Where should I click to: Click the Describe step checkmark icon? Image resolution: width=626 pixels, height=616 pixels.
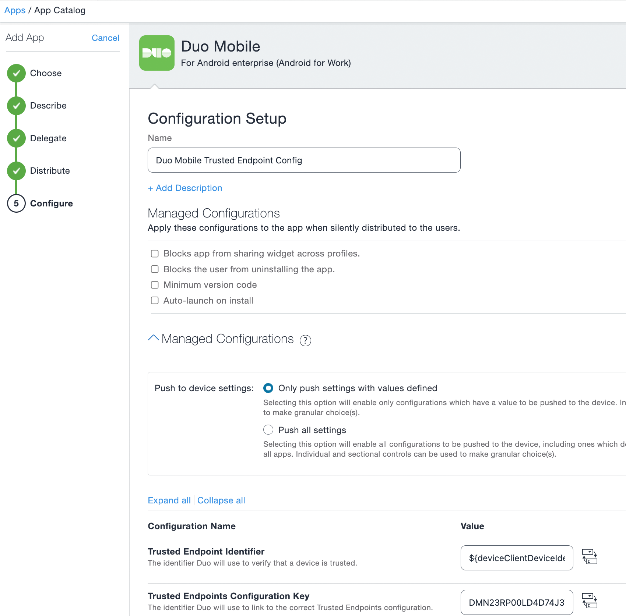point(16,106)
